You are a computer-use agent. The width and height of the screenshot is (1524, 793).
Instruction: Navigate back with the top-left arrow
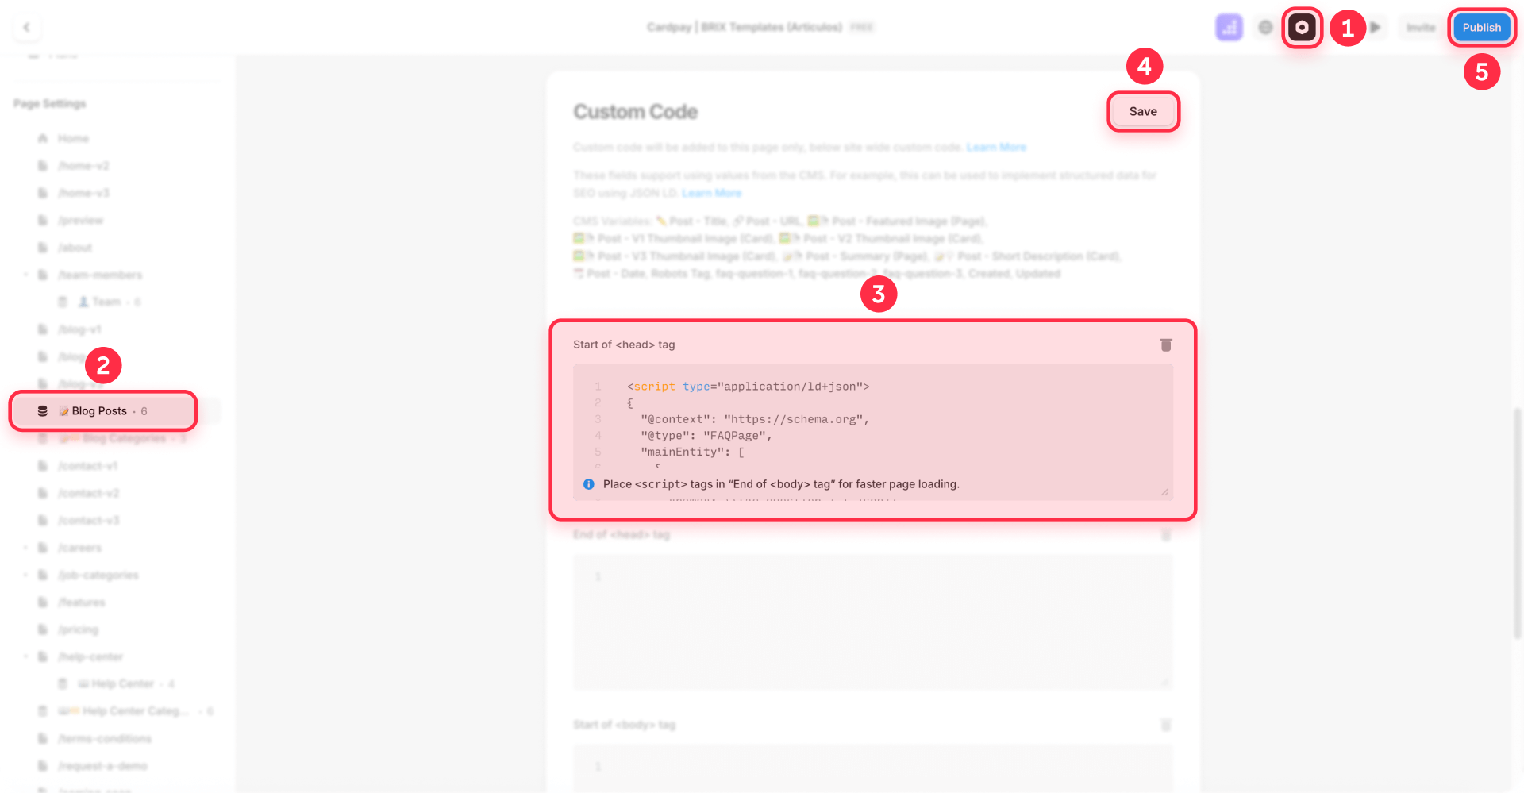26,26
